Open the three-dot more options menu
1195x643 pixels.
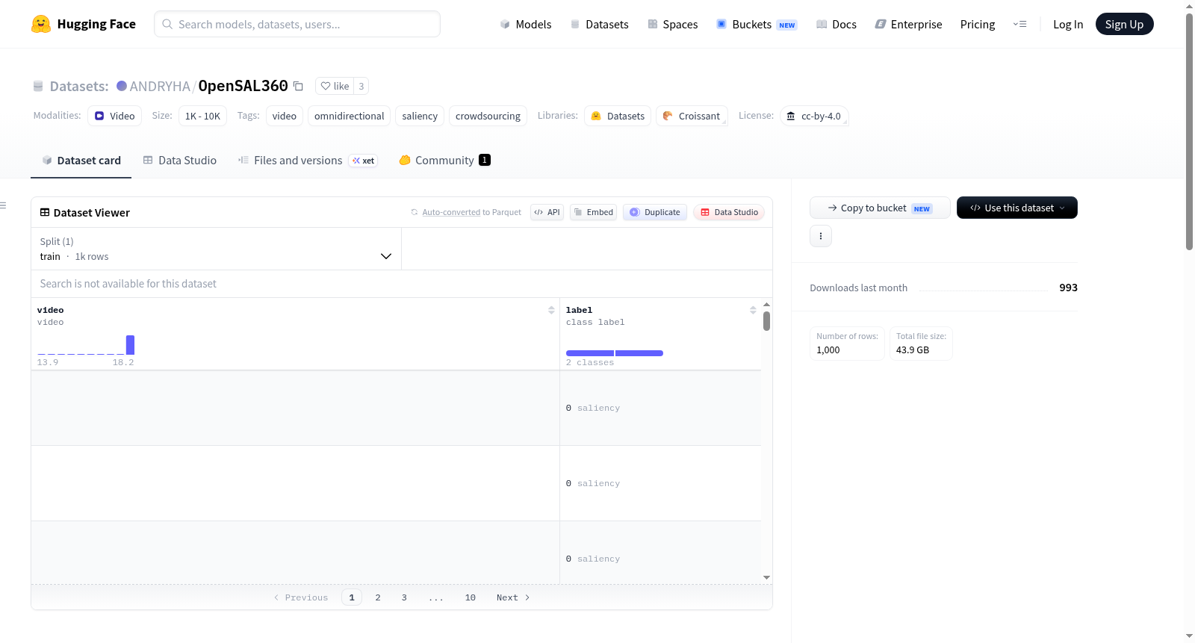click(821, 236)
